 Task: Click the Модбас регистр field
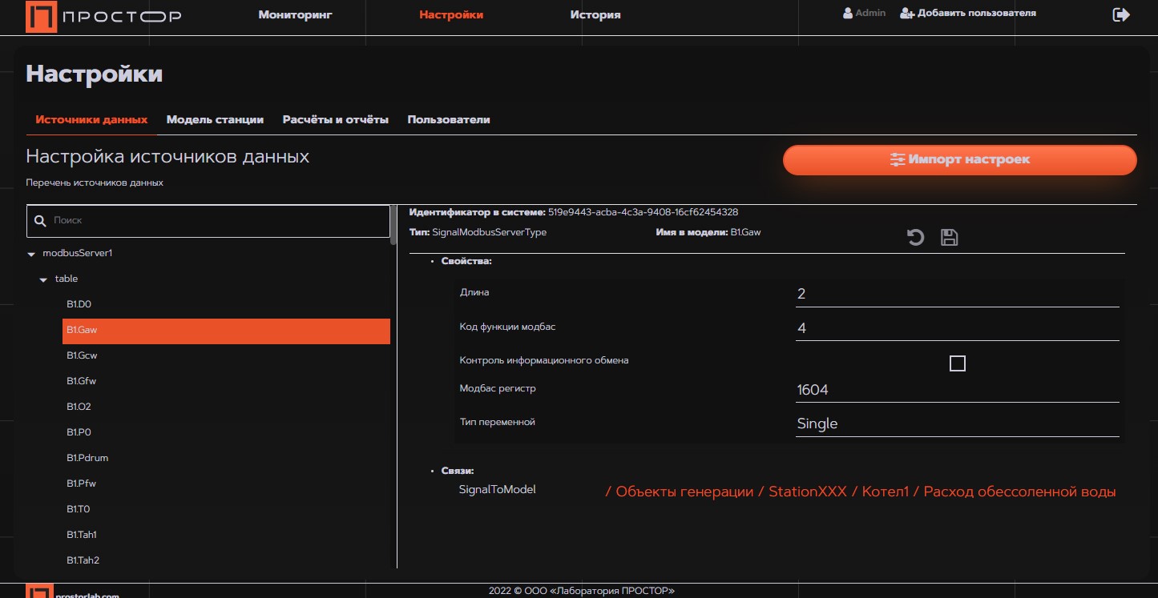click(957, 390)
